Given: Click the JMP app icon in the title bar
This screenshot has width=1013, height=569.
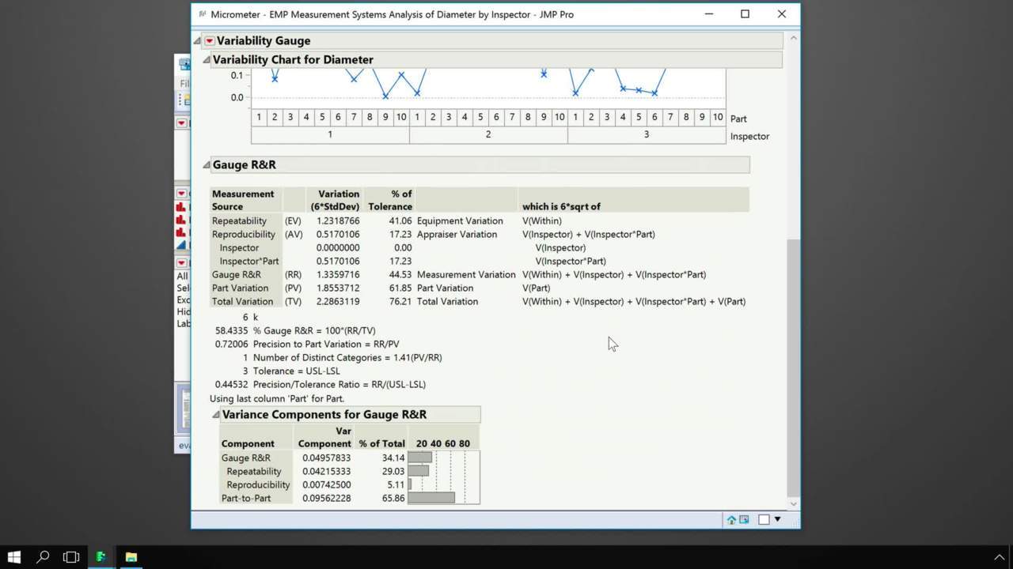Looking at the screenshot, I should [203, 14].
